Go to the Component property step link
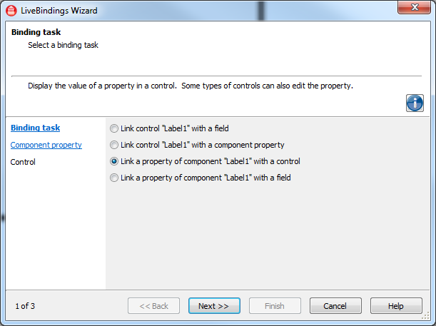Viewport: 436px width, 326px height. [46, 145]
